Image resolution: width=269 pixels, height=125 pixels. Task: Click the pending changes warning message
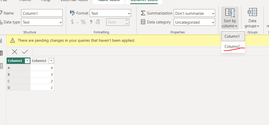click(77, 40)
